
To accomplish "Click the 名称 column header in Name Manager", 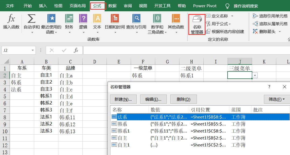I will 129,110.
